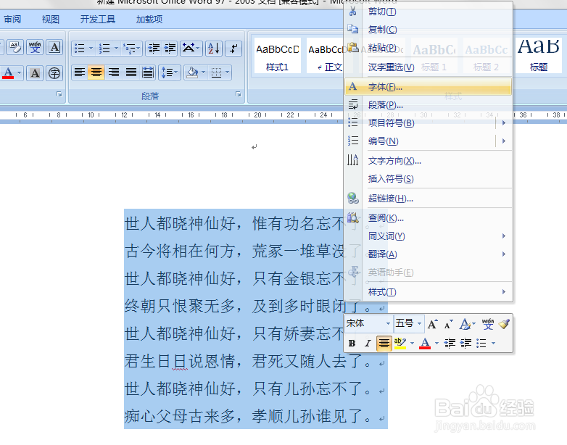
Task: Click the ribbon multilevel list icon
Action: 129,48
